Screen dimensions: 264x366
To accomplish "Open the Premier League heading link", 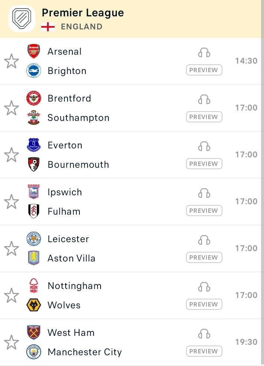I will pyautogui.click(x=83, y=13).
